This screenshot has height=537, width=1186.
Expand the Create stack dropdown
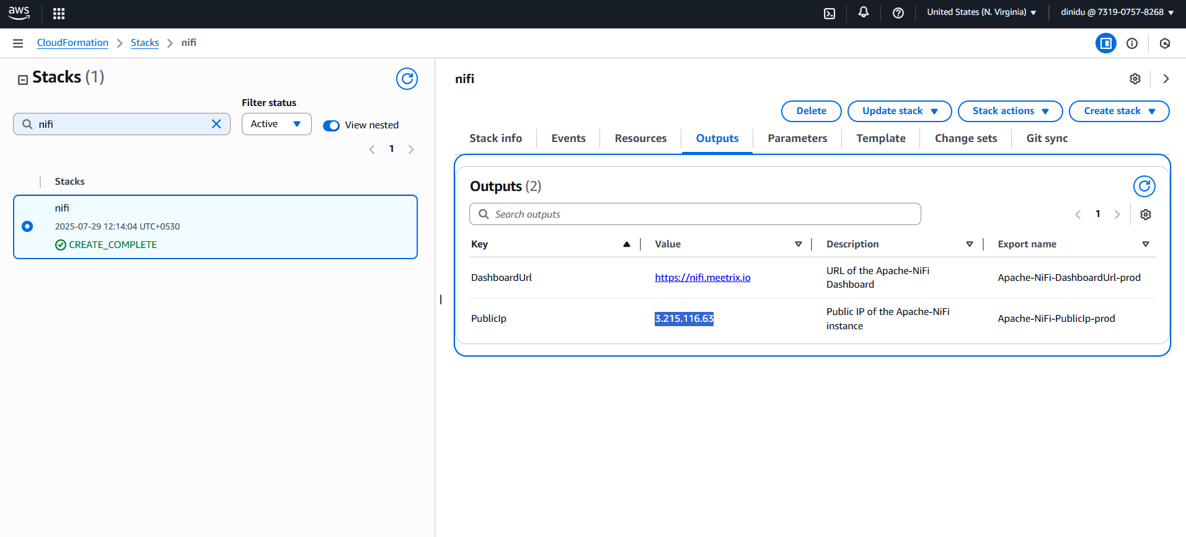[x=1119, y=111]
